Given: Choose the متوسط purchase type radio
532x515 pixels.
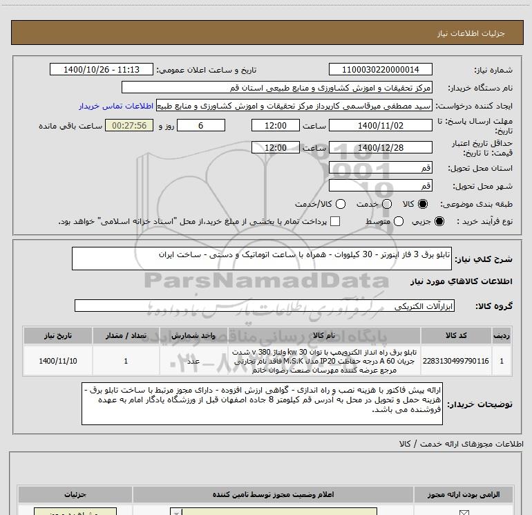Looking at the screenshot, I should (399, 221).
